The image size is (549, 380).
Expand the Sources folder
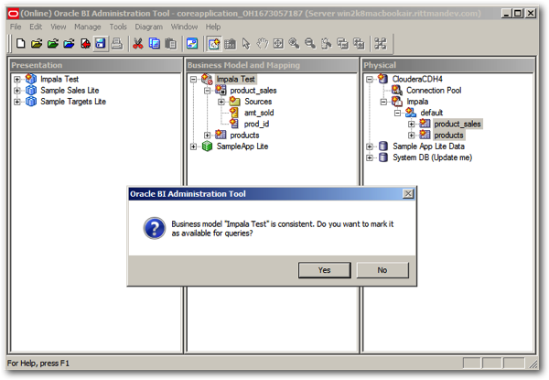(221, 102)
